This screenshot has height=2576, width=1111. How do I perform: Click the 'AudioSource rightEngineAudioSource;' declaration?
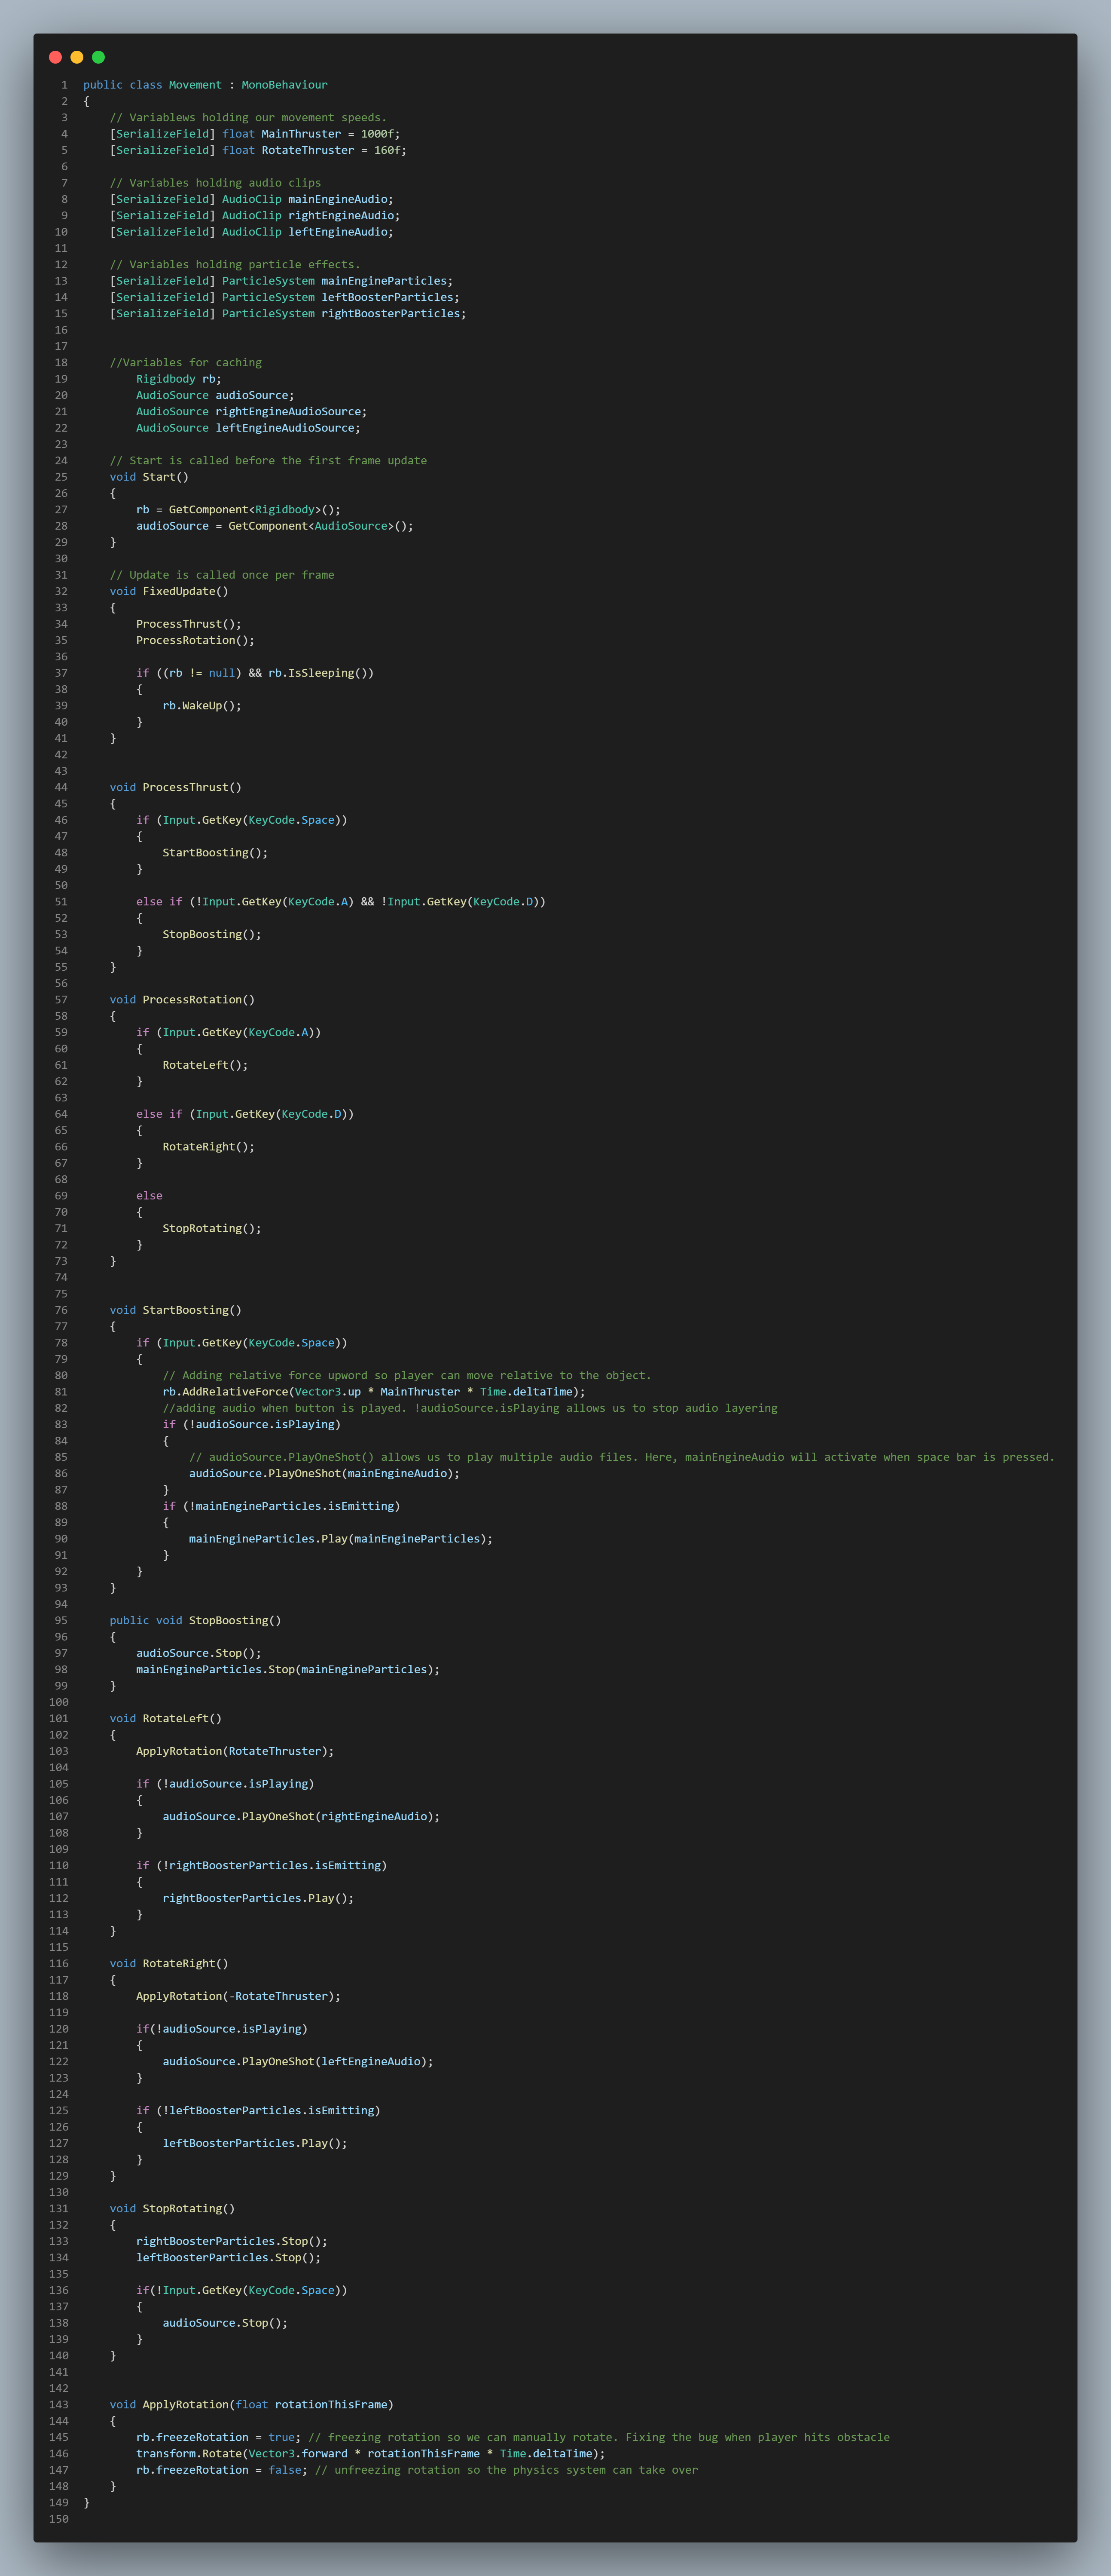(x=252, y=412)
